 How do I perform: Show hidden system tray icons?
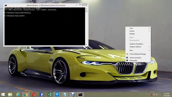(148, 95)
